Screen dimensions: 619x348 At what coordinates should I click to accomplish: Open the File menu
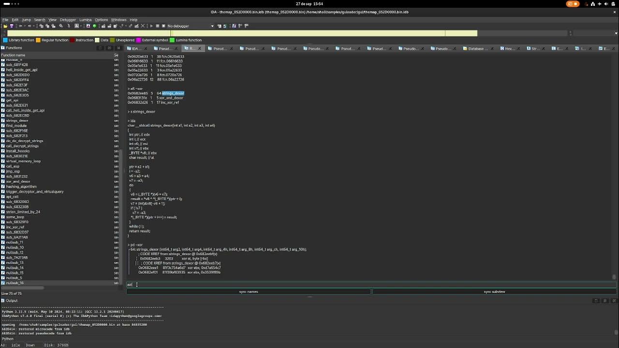(5, 20)
